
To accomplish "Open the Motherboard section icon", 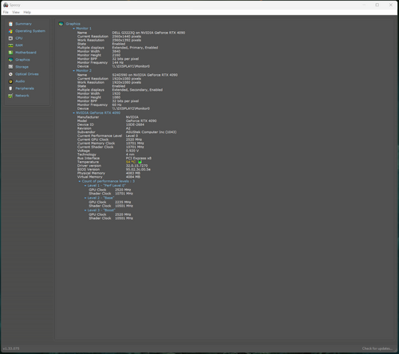I will [x=10, y=53].
